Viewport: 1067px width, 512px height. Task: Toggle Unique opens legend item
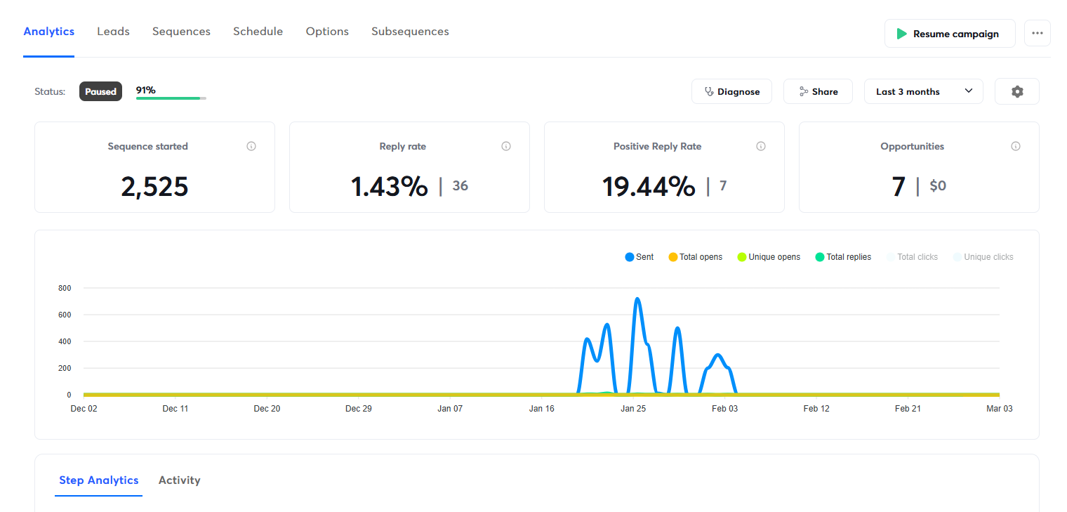click(x=769, y=257)
